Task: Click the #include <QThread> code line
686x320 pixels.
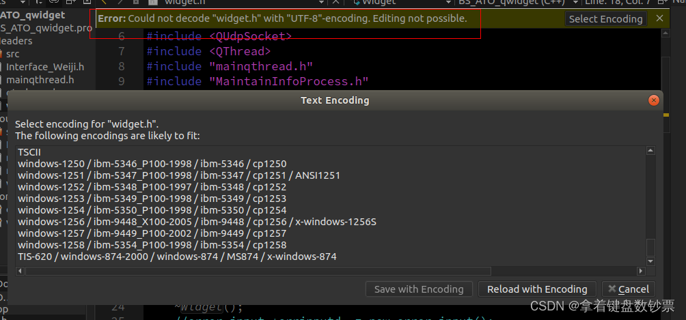Action: (208, 51)
